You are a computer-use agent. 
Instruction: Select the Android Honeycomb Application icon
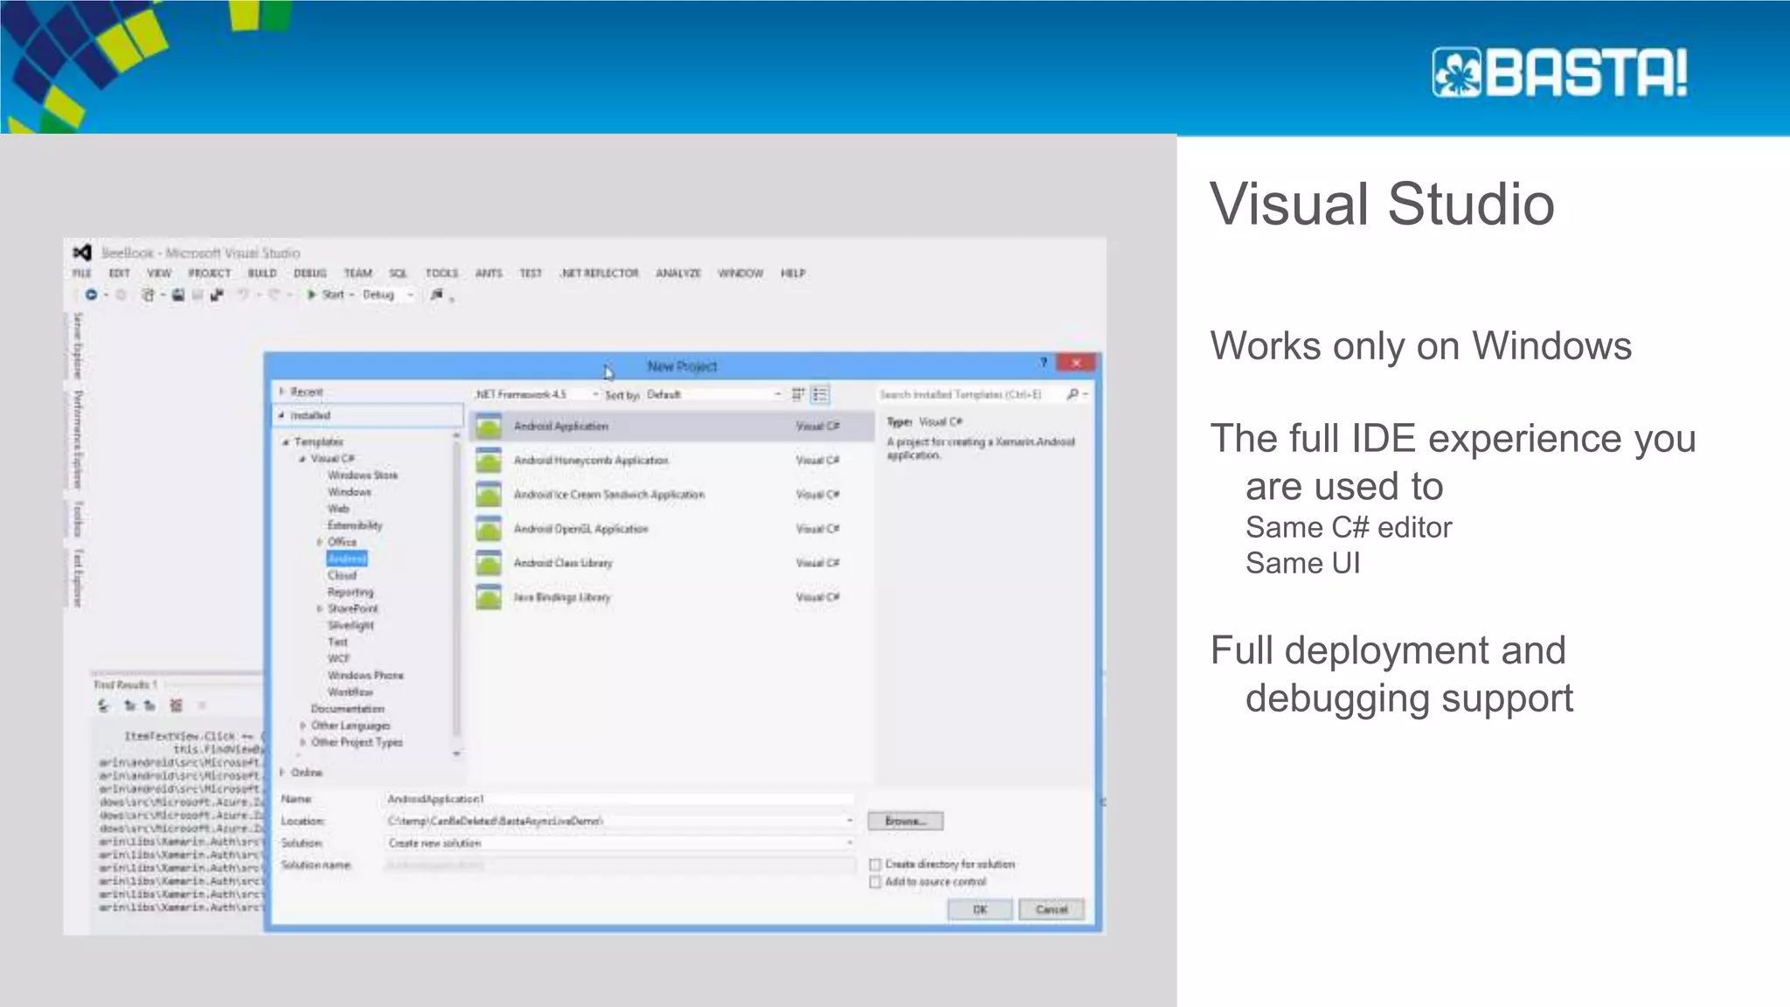point(489,461)
